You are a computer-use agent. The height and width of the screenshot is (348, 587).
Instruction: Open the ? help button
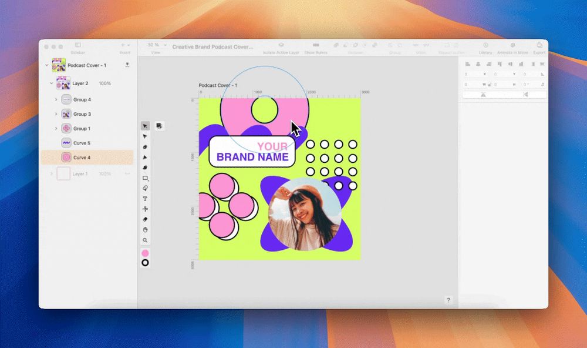click(448, 300)
